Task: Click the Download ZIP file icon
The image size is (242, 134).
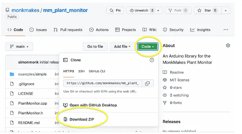Action: [65, 119]
